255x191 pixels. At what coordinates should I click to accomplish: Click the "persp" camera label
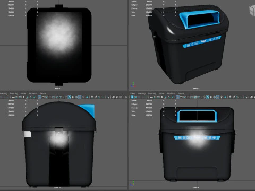point(195,89)
